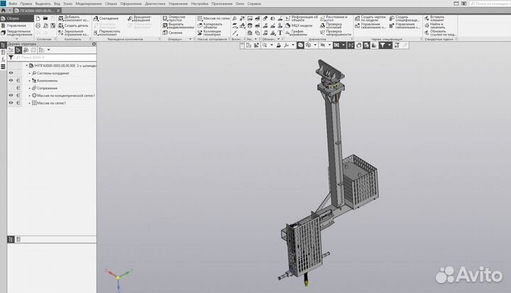Image resolution: width=511 pixels, height=293 pixels.
Task: Open the Правка menu
Action: [x=26, y=4]
